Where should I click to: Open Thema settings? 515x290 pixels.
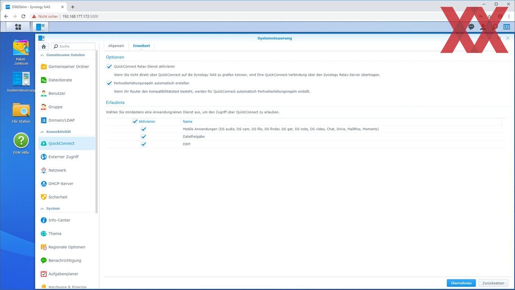click(x=67, y=234)
